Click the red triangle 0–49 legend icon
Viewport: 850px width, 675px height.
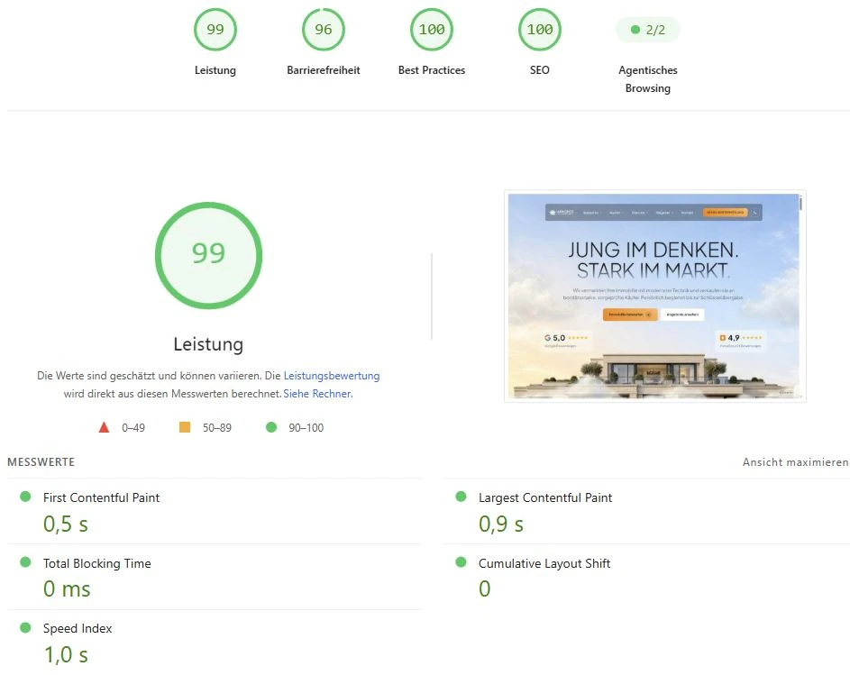tap(104, 427)
